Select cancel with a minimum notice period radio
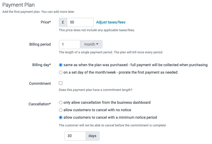This screenshot has height=144, width=212. [x=61, y=118]
